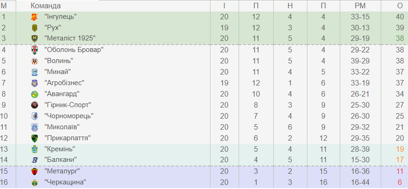Image resolution: width=408 pixels, height=189 pixels.
Task: Click the Команда column header
Action: pyautogui.click(x=45, y=6)
